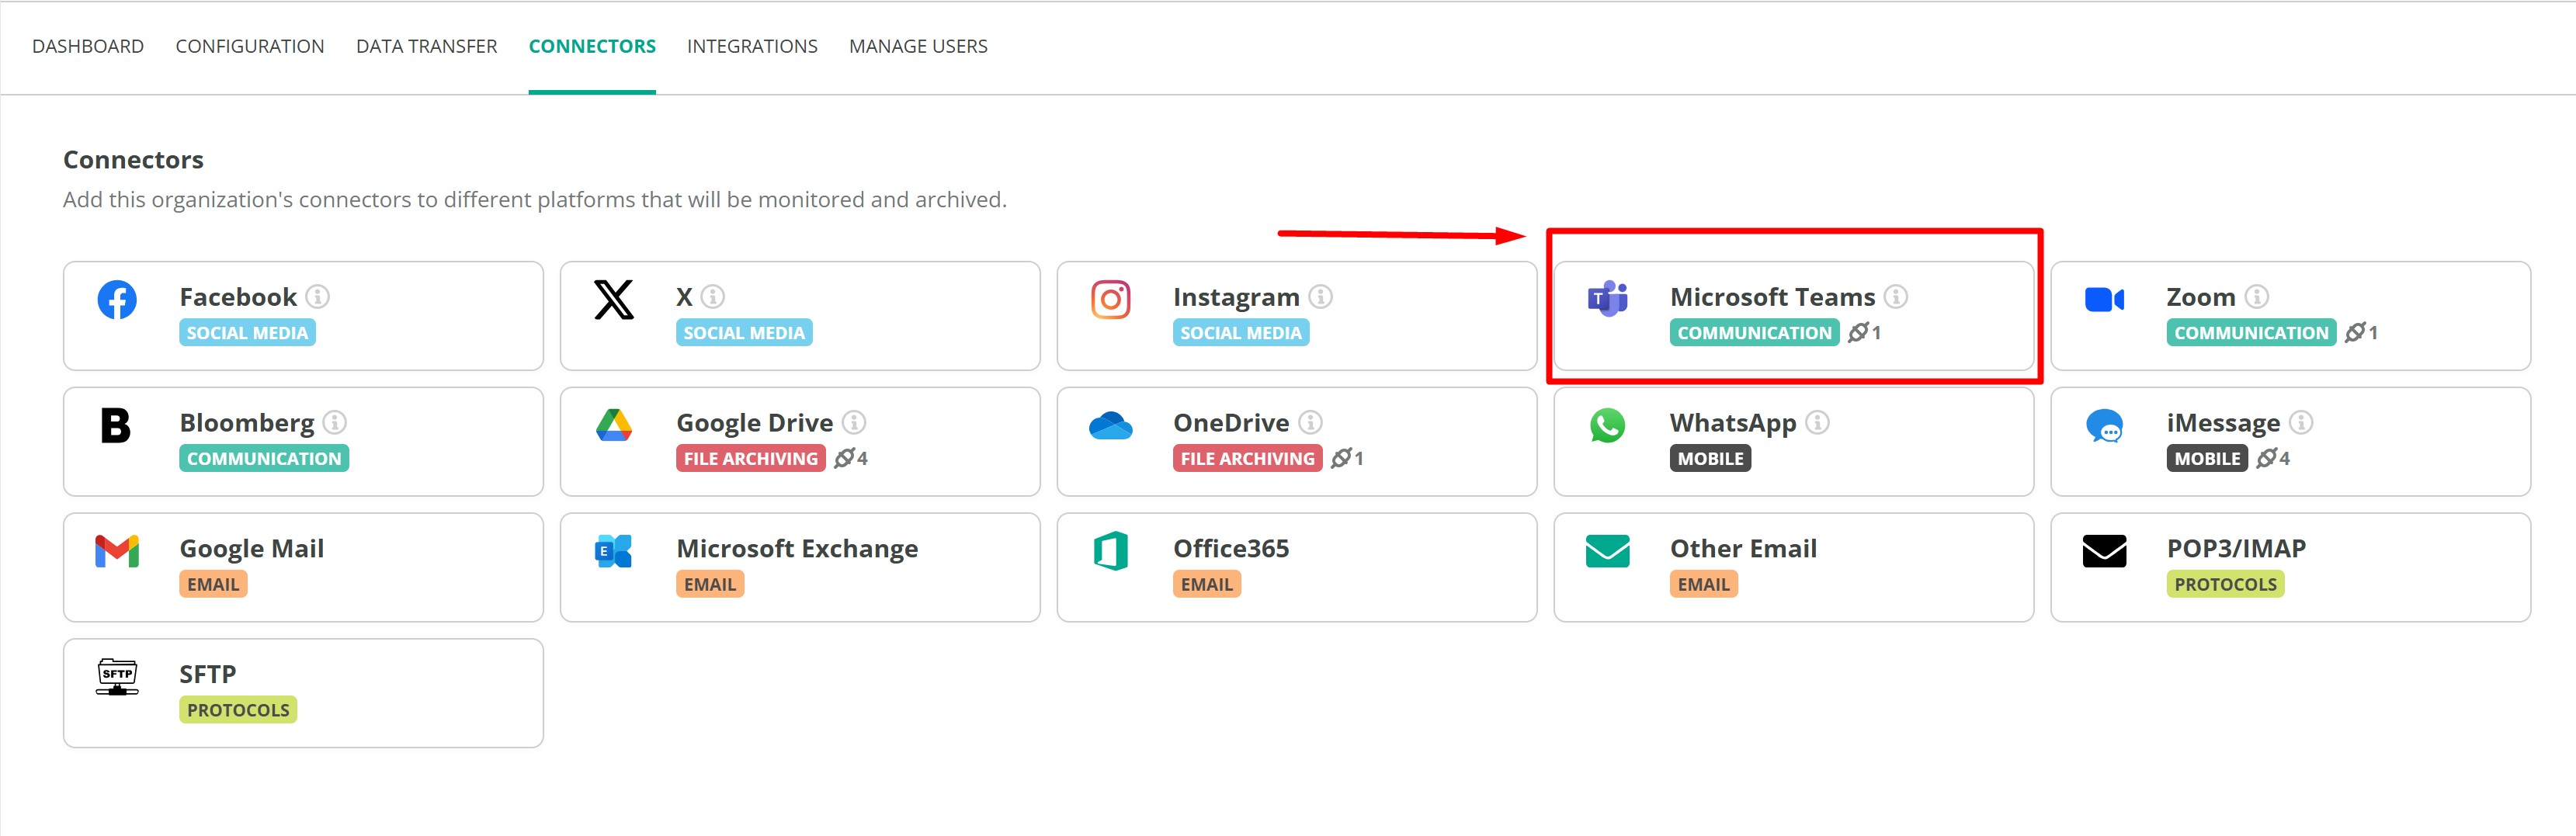Click iMessage's Mobile tag
Viewport: 2576px width, 836px height.
coord(2207,459)
